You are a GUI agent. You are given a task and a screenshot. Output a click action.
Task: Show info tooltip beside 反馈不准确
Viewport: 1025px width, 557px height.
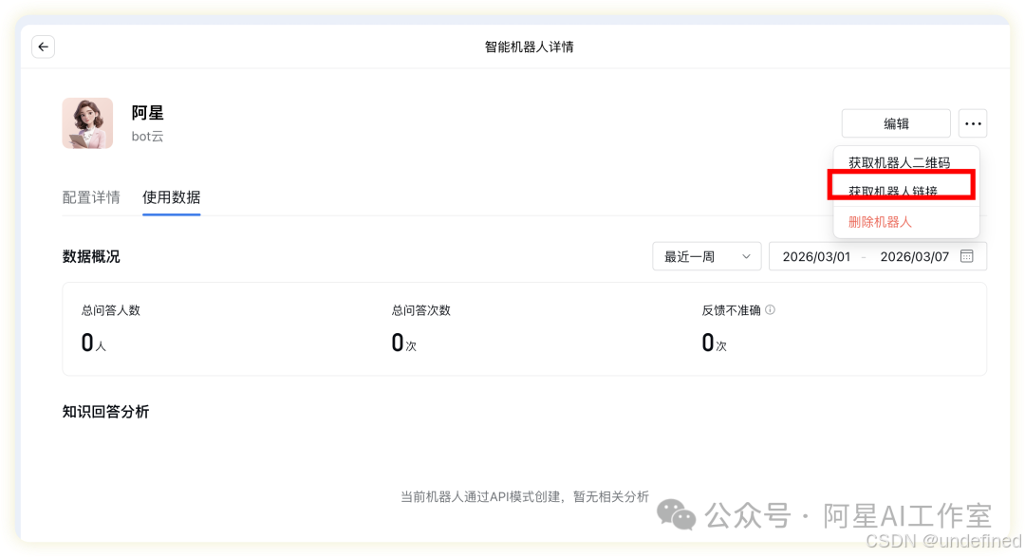pyautogui.click(x=770, y=310)
